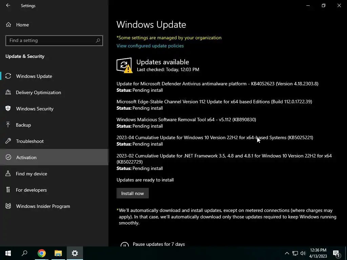This screenshot has height=260, width=347.
Task: Click the For developers tools icon
Action: pyautogui.click(x=8, y=190)
